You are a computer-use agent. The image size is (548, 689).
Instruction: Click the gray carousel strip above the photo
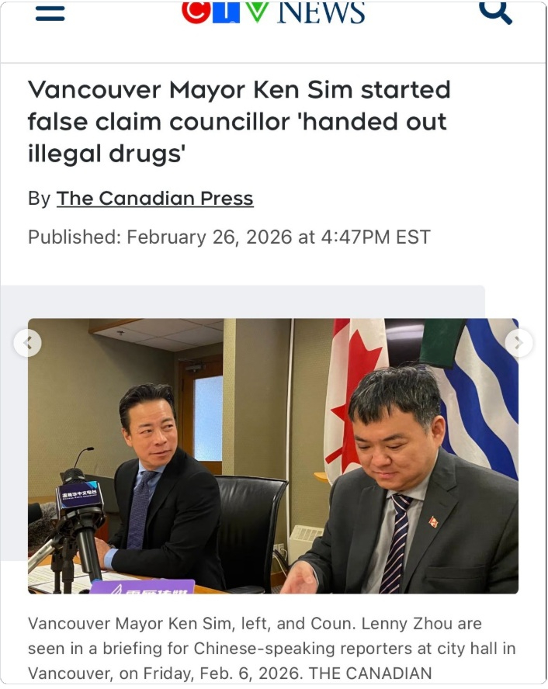243,301
